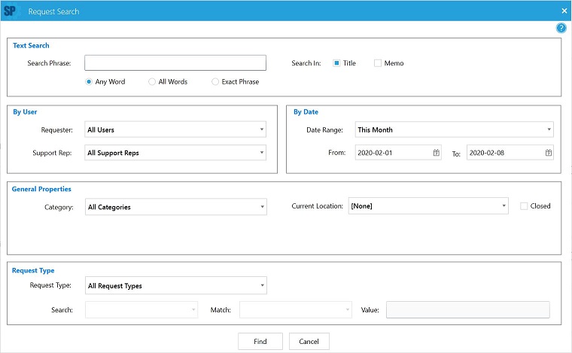Select the All Words radio option
Screen dimensions: 572x353
click(x=152, y=81)
